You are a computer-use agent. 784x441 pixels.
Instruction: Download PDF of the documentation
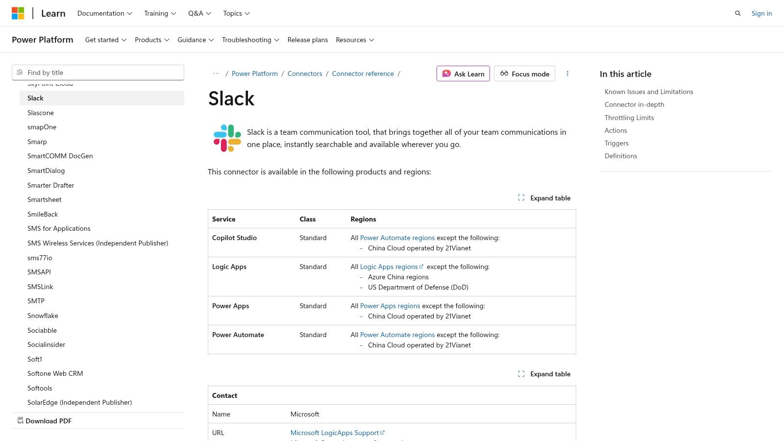[45, 421]
